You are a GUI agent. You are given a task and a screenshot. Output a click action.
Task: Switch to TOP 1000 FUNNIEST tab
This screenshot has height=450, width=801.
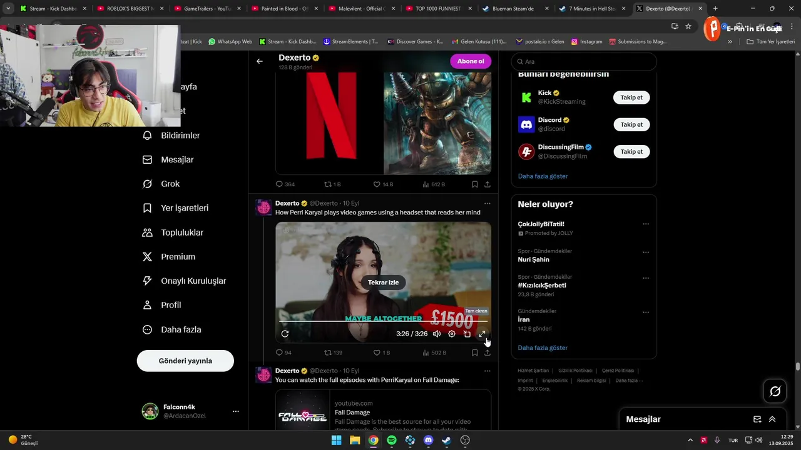coord(439,9)
